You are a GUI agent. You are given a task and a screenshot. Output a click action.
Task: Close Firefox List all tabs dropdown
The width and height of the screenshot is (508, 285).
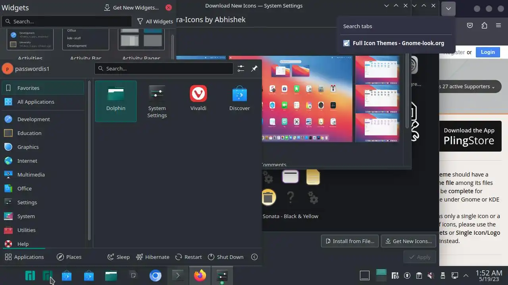click(448, 8)
